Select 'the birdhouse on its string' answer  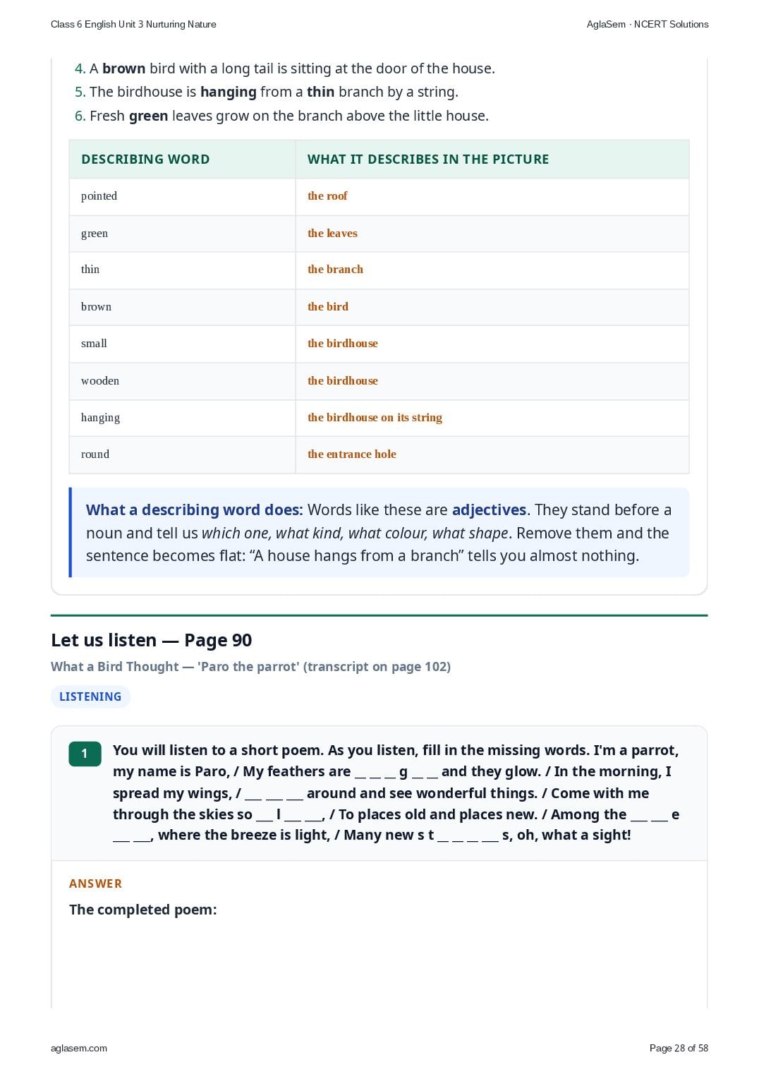point(375,418)
